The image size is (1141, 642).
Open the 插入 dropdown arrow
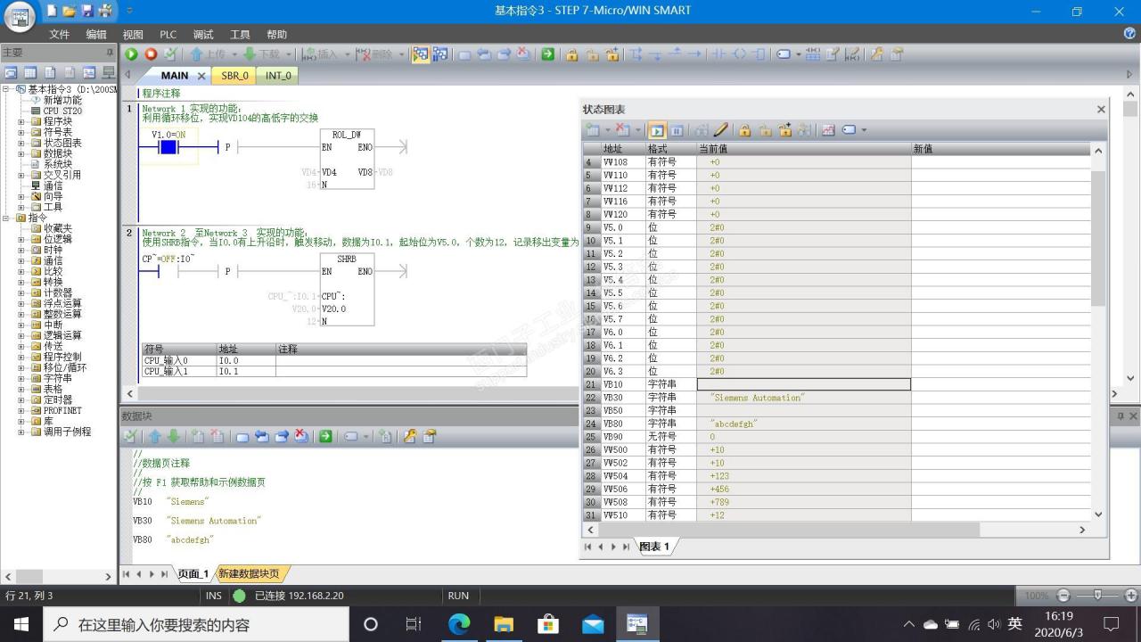[x=346, y=54]
